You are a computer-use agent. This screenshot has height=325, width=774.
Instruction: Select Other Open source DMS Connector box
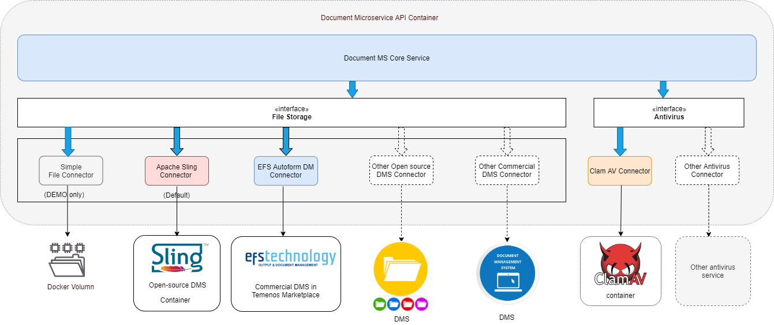click(x=401, y=170)
